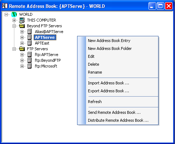The width and height of the screenshot is (175, 144).
Task: Expand the THIS COMPUTER node
Action: (14, 20)
